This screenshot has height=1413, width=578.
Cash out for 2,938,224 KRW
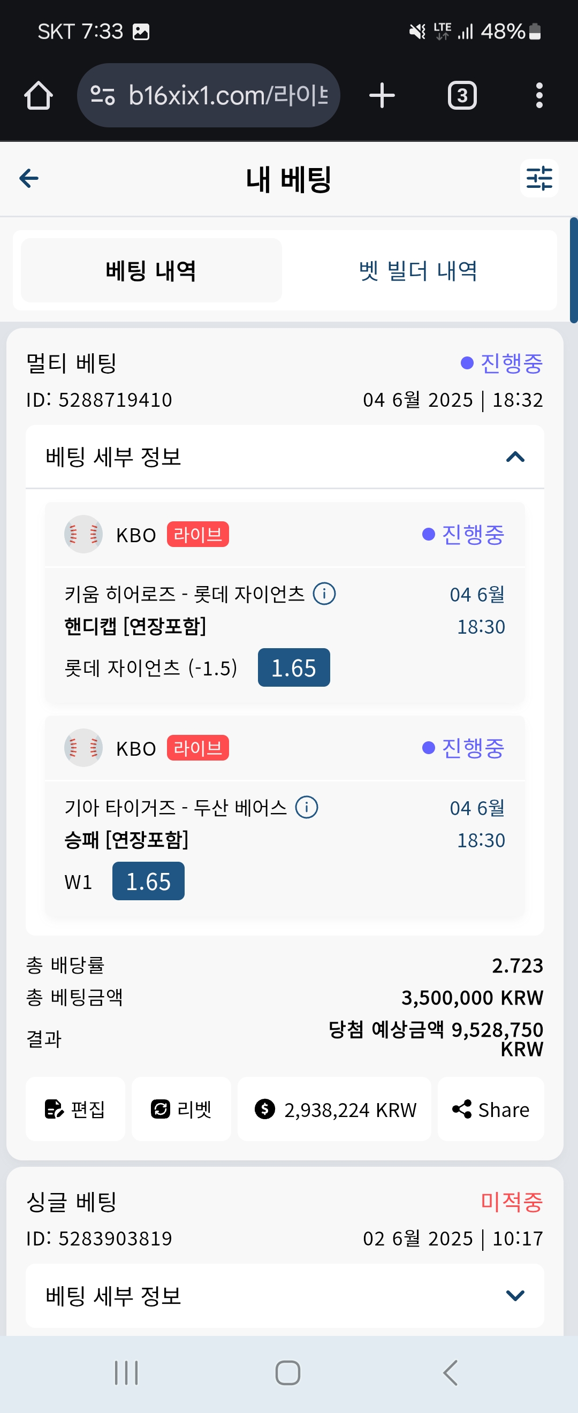click(x=334, y=1109)
